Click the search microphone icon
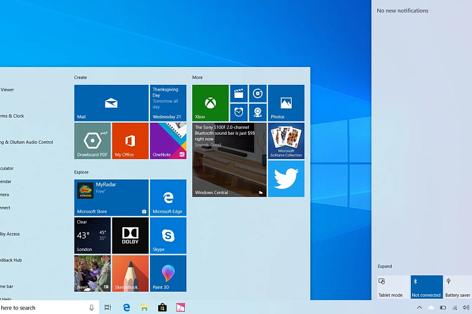 92,307
